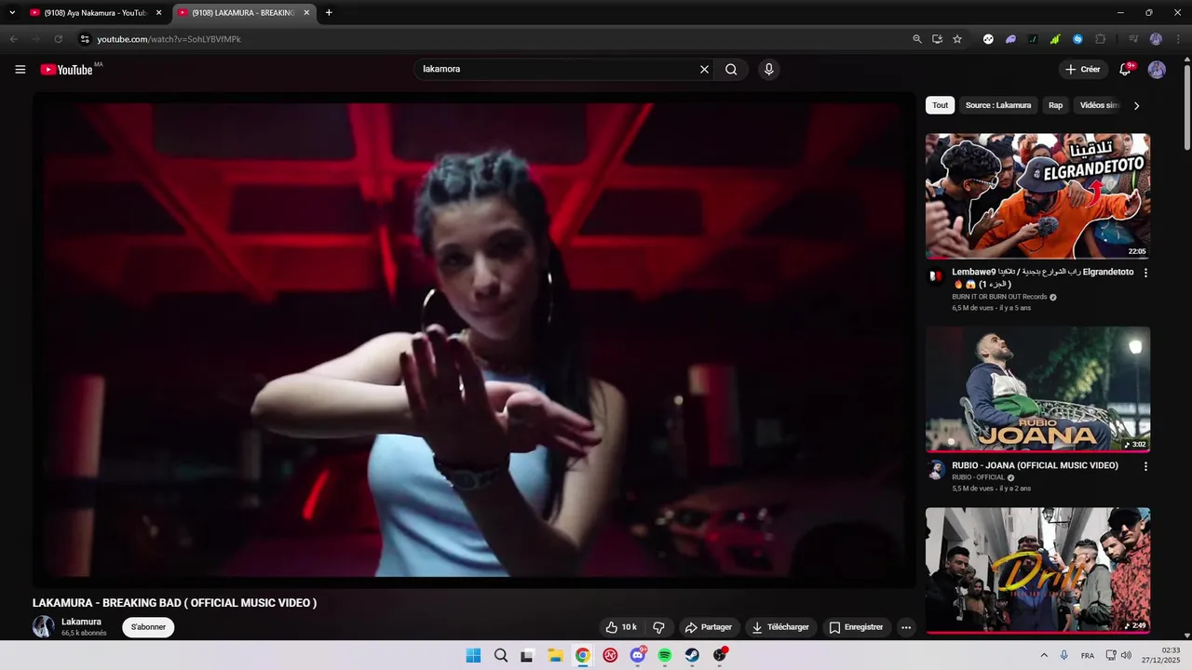Open Windows Start menu
1192x670 pixels.
[473, 655]
